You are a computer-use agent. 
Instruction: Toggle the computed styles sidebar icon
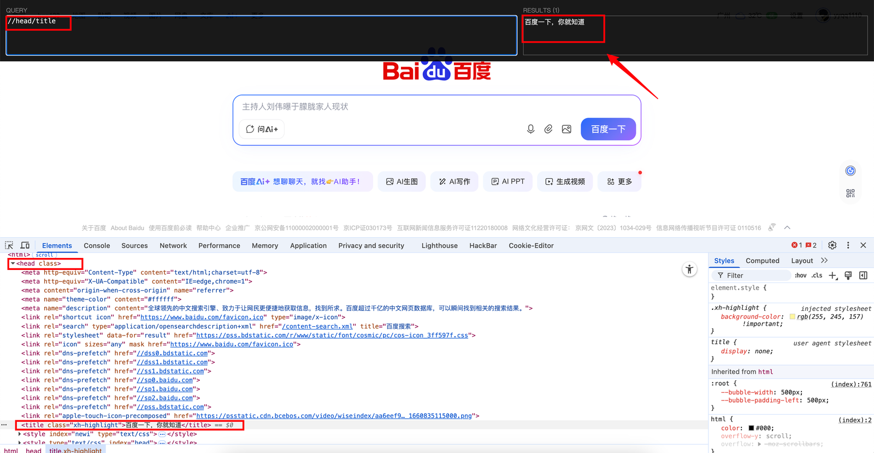[x=864, y=275]
